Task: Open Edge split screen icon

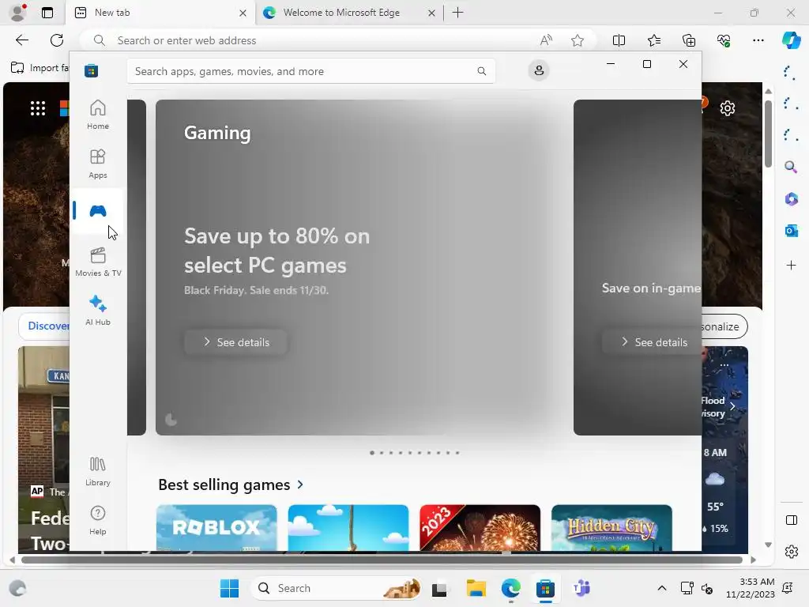Action: 619,40
